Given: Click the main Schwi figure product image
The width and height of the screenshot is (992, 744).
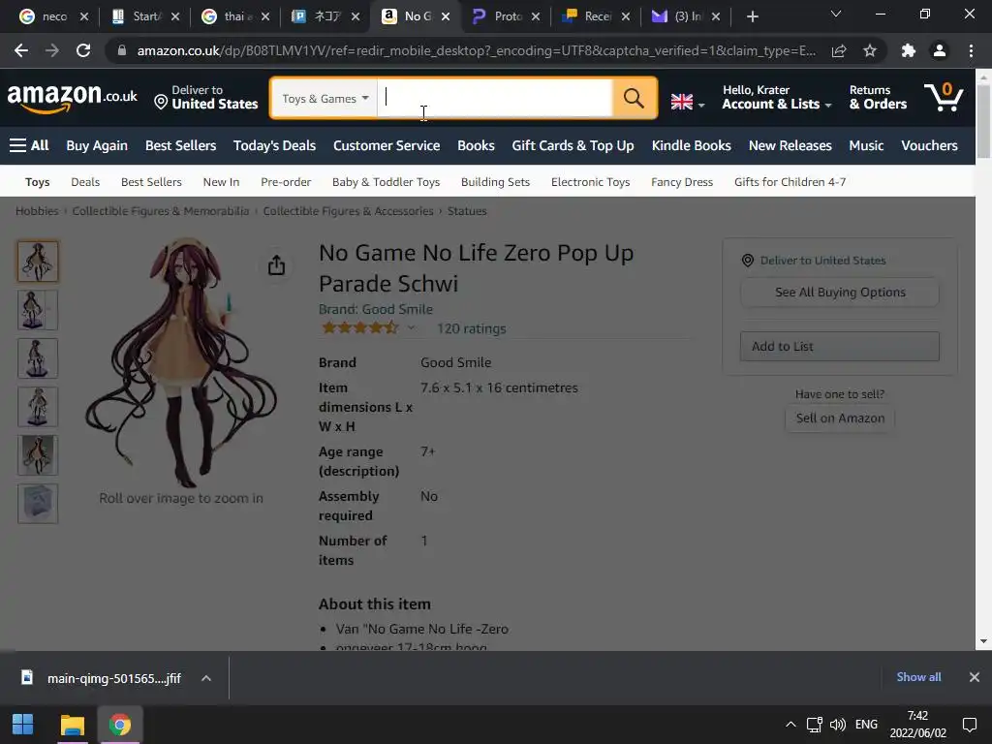Looking at the screenshot, I should 181,362.
